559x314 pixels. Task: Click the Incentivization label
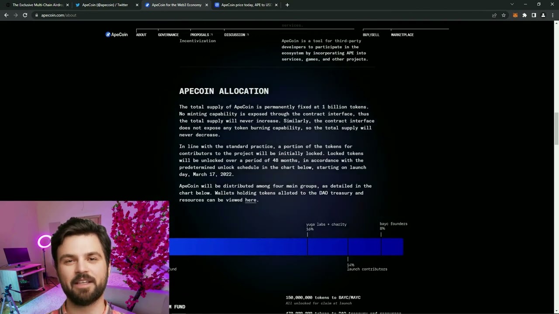click(197, 41)
